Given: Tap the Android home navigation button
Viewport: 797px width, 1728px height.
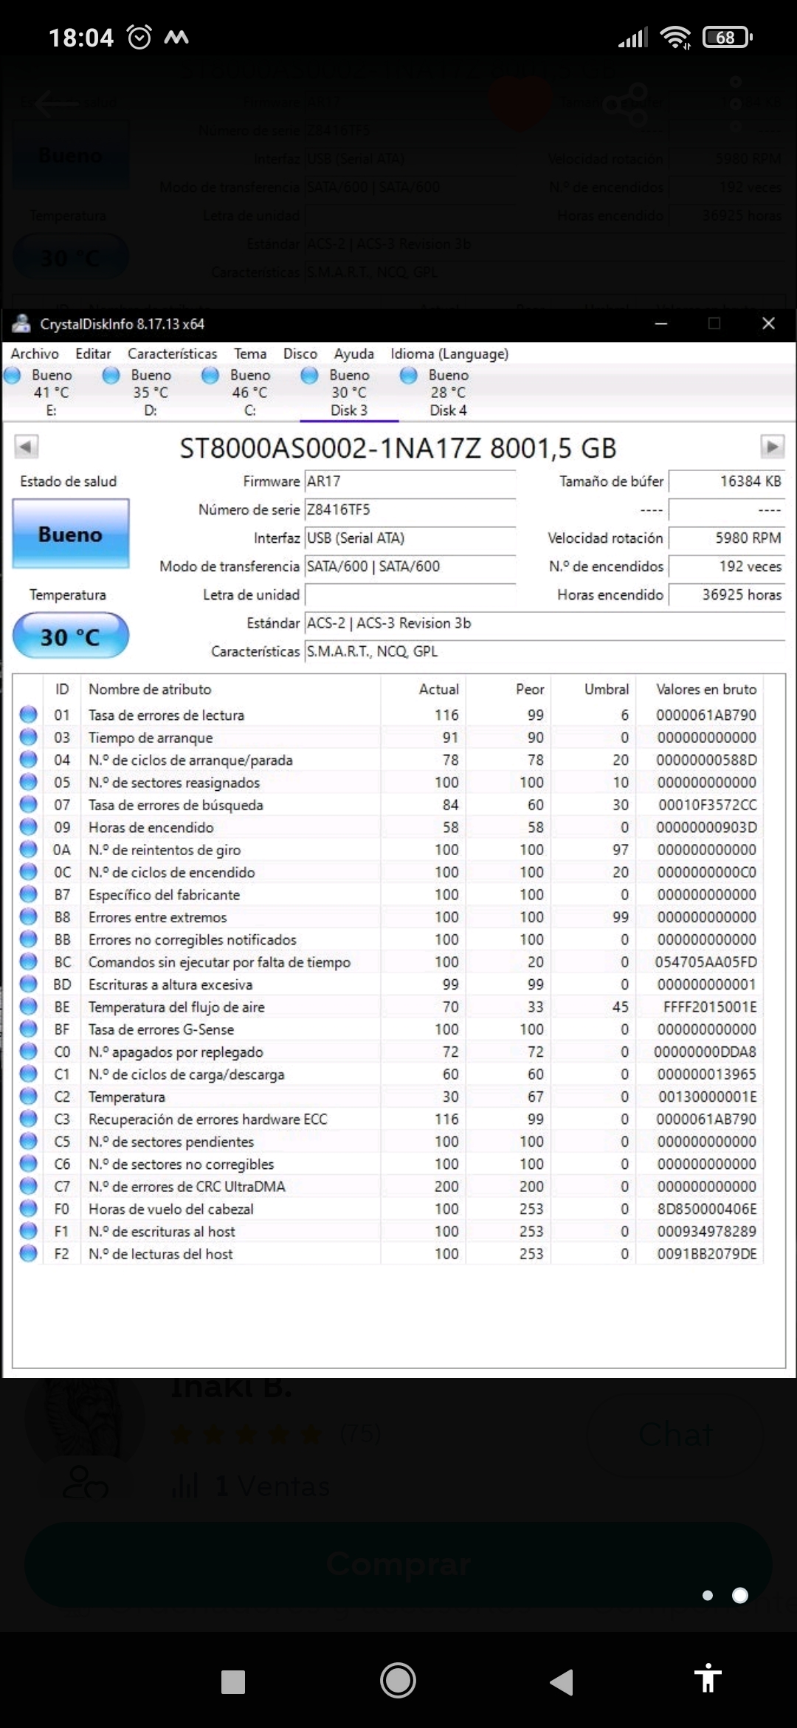Looking at the screenshot, I should [398, 1681].
